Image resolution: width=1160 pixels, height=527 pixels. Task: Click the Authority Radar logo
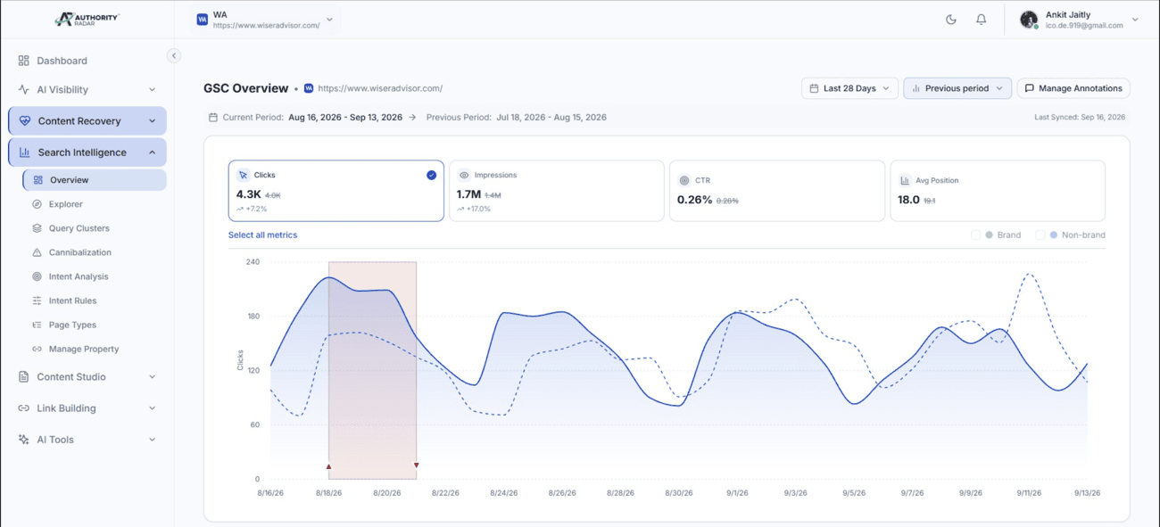click(87, 19)
